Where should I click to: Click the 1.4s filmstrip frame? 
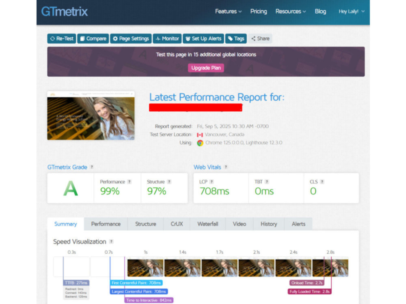point(183,267)
